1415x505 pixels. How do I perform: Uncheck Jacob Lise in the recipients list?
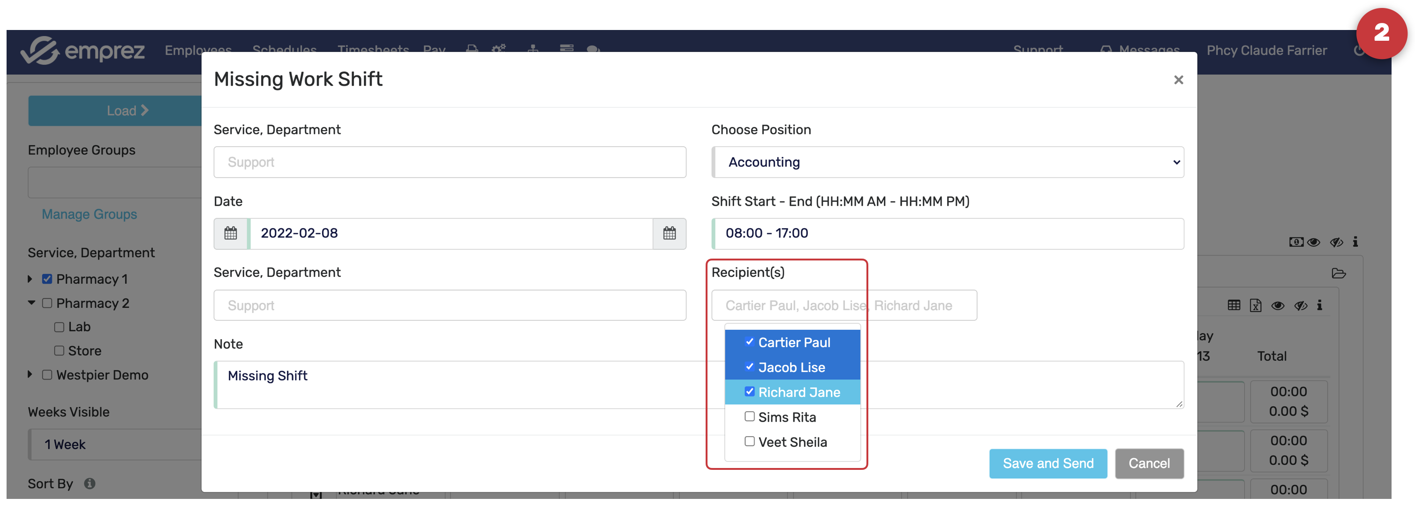click(749, 367)
